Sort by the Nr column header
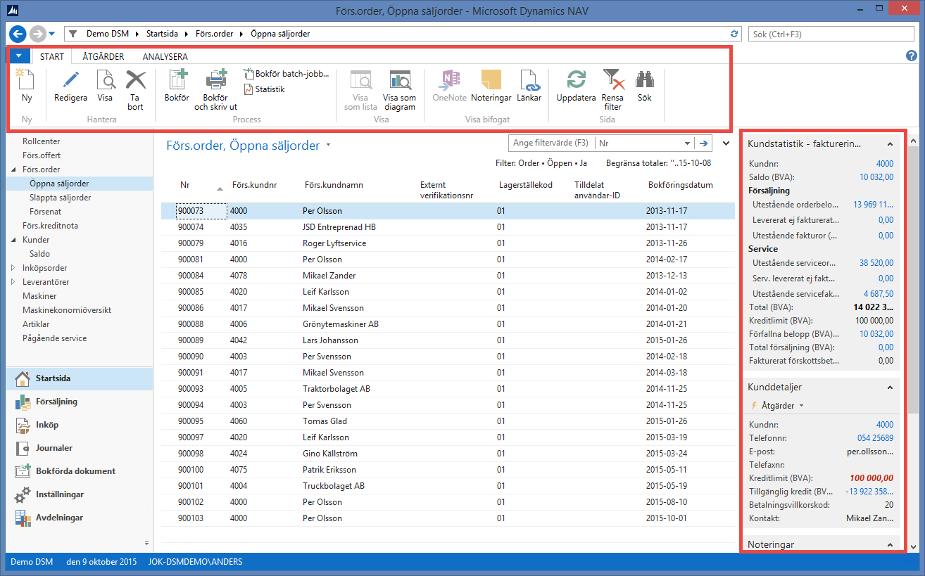Image resolution: width=925 pixels, height=576 pixels. (x=185, y=185)
